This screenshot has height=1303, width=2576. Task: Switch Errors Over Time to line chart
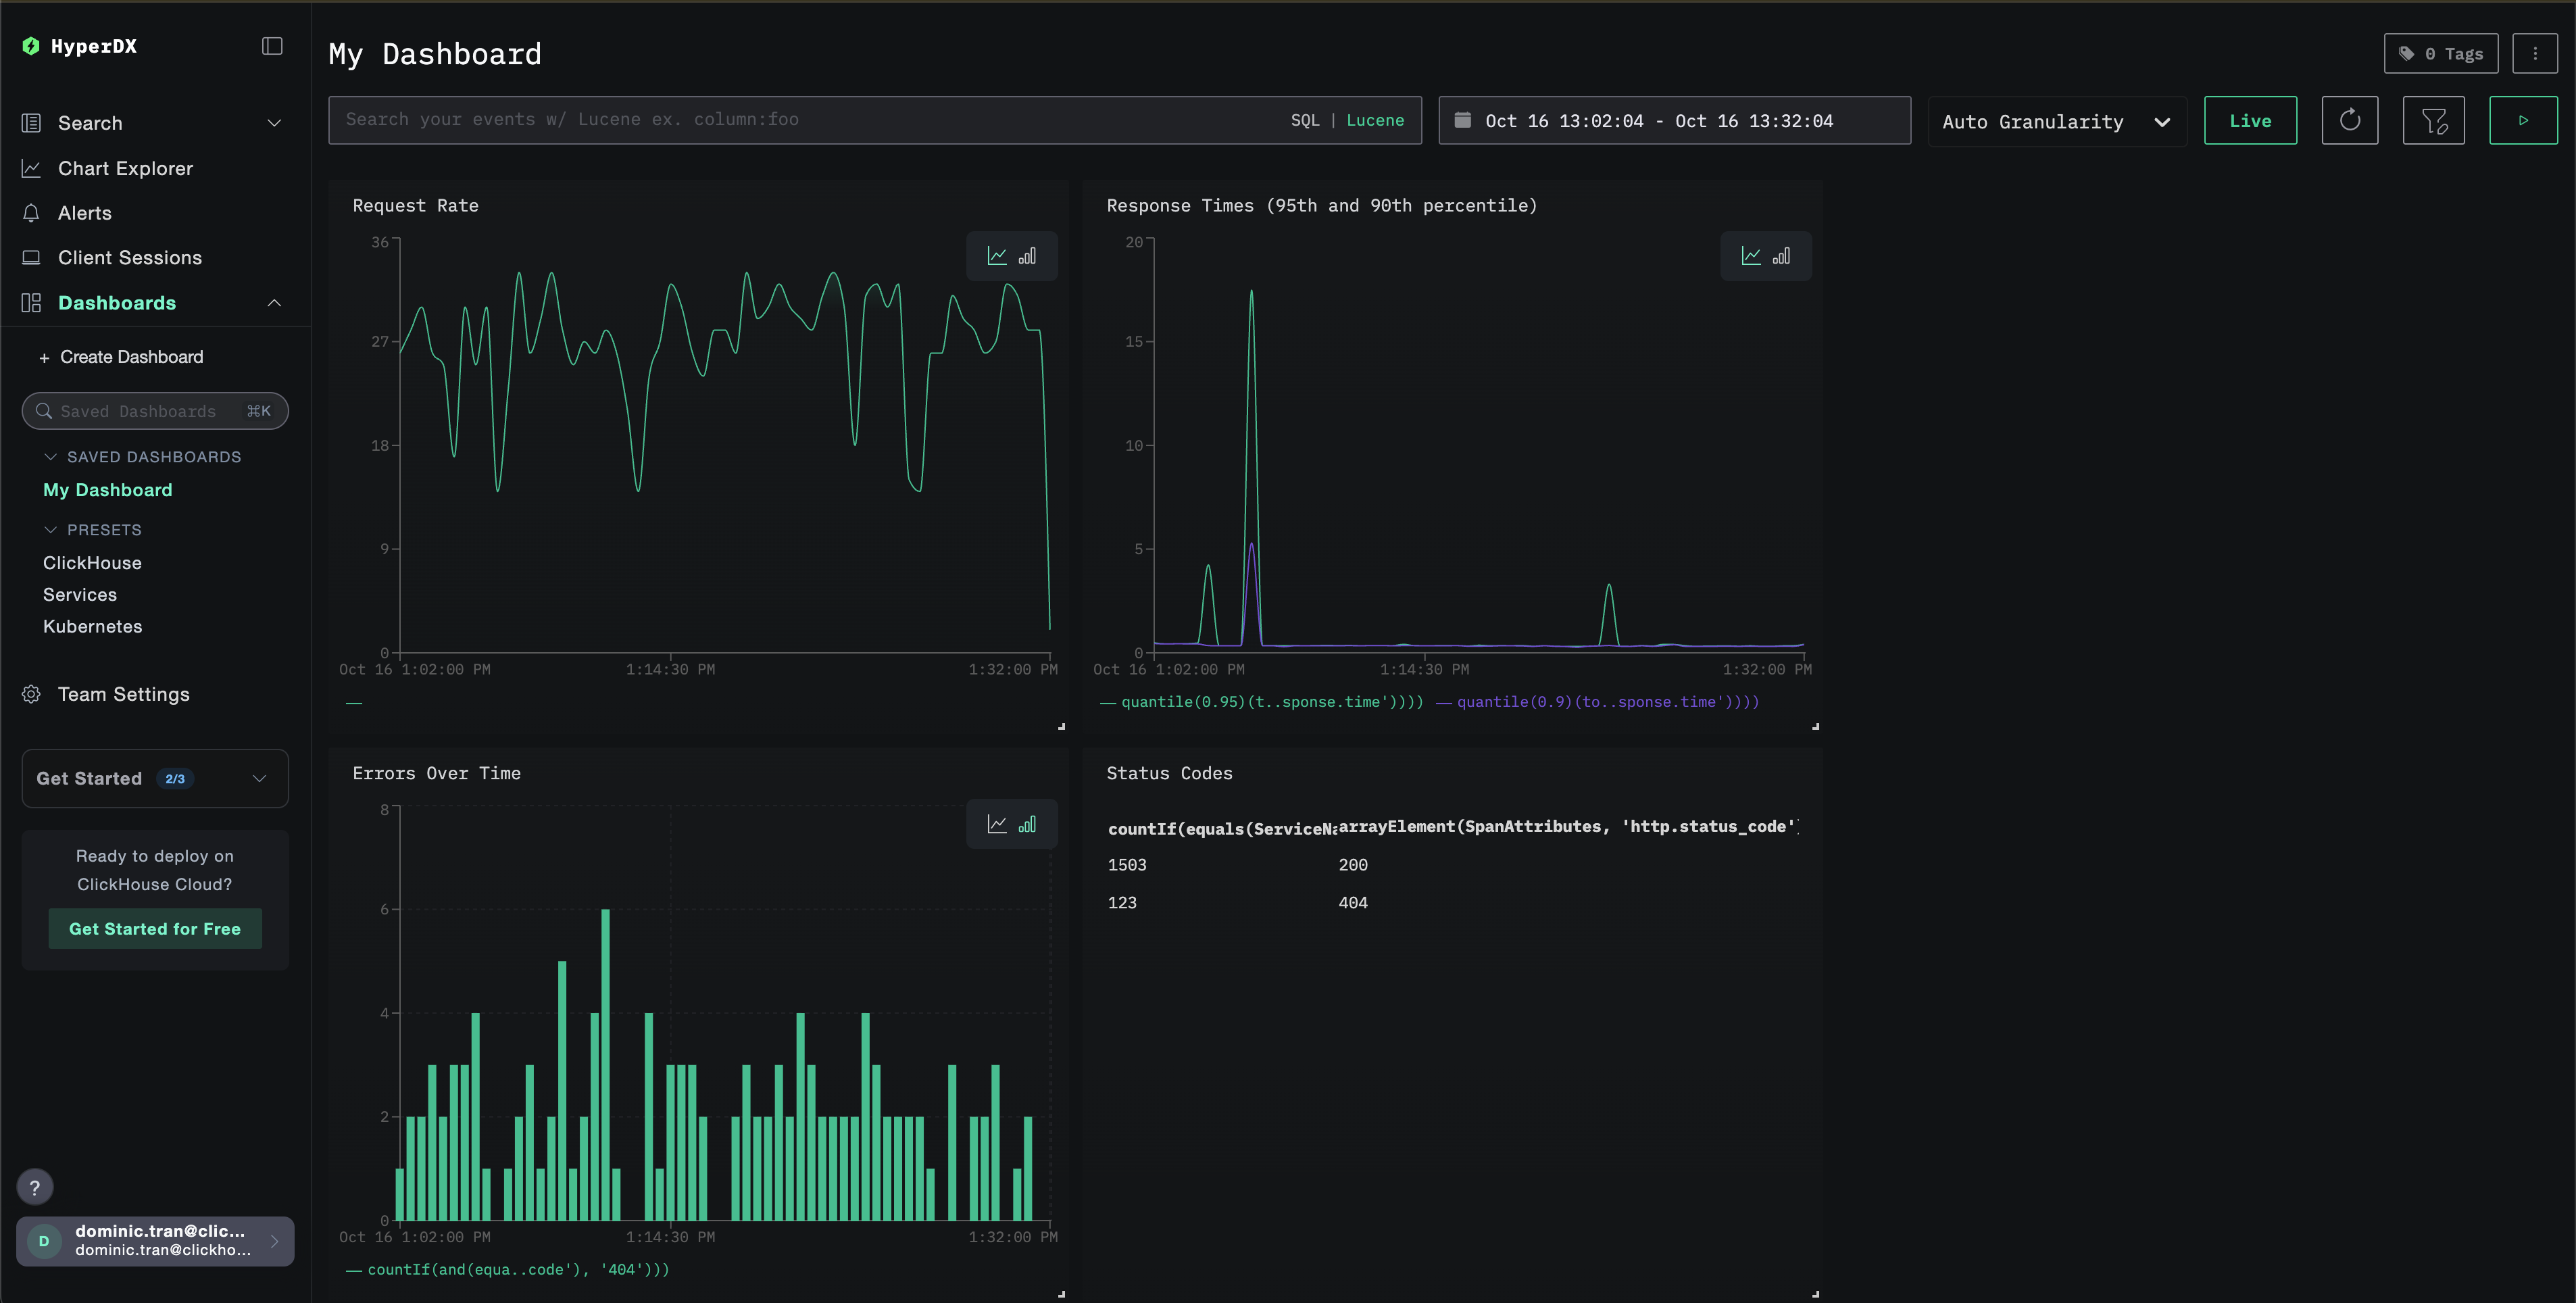point(997,825)
